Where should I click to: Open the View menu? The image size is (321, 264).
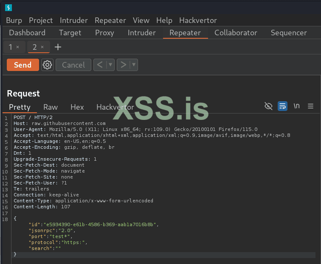(x=141, y=20)
